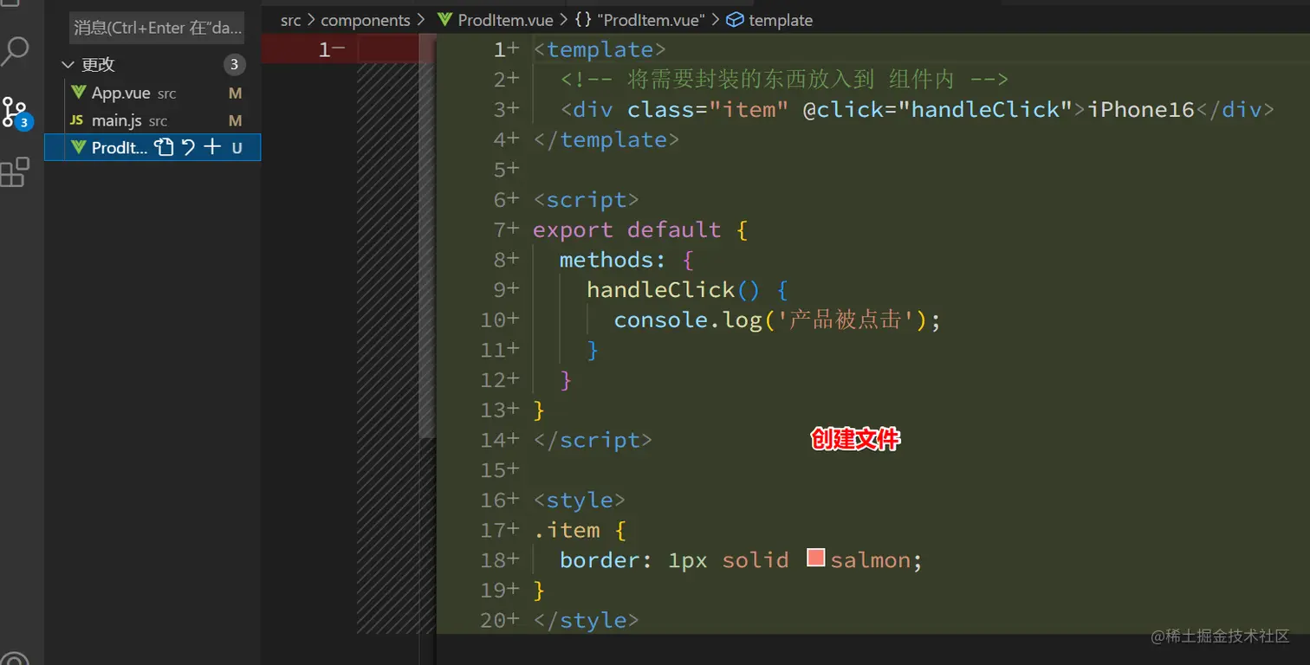Click the {} symbol icon in the breadcrumb
The height and width of the screenshot is (665, 1310).
[x=584, y=20]
